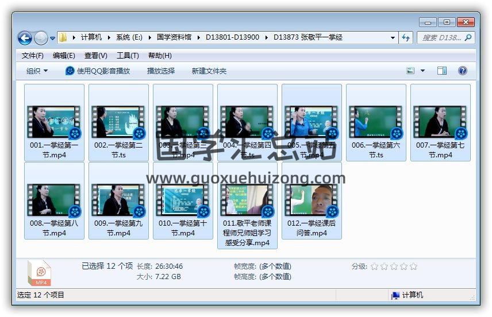Open the view options dropdown arrow
492x317 pixels.
coord(422,71)
